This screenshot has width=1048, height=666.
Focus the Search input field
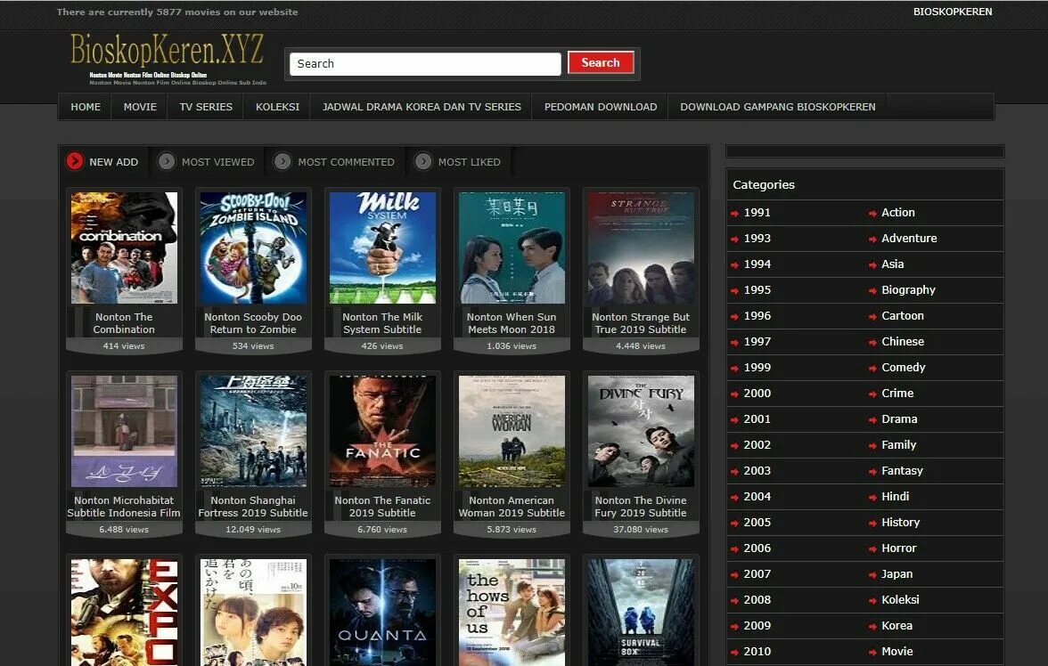point(425,64)
